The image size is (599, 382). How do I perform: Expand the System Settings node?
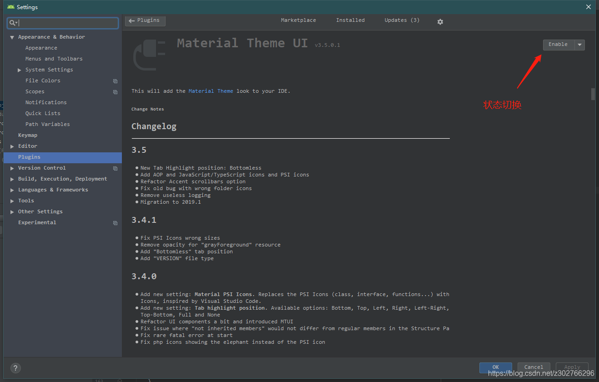point(20,70)
